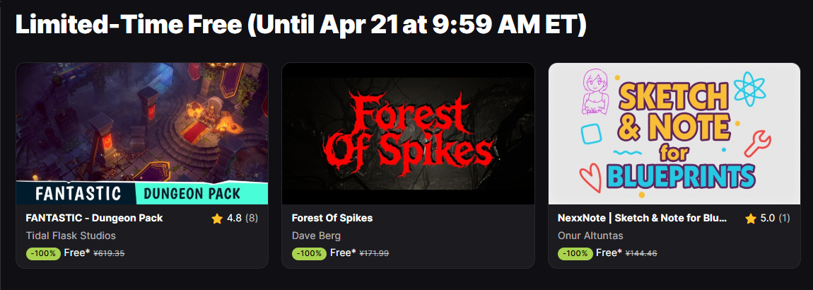Click the -100% badge on Forest Of Spikes

click(x=309, y=253)
